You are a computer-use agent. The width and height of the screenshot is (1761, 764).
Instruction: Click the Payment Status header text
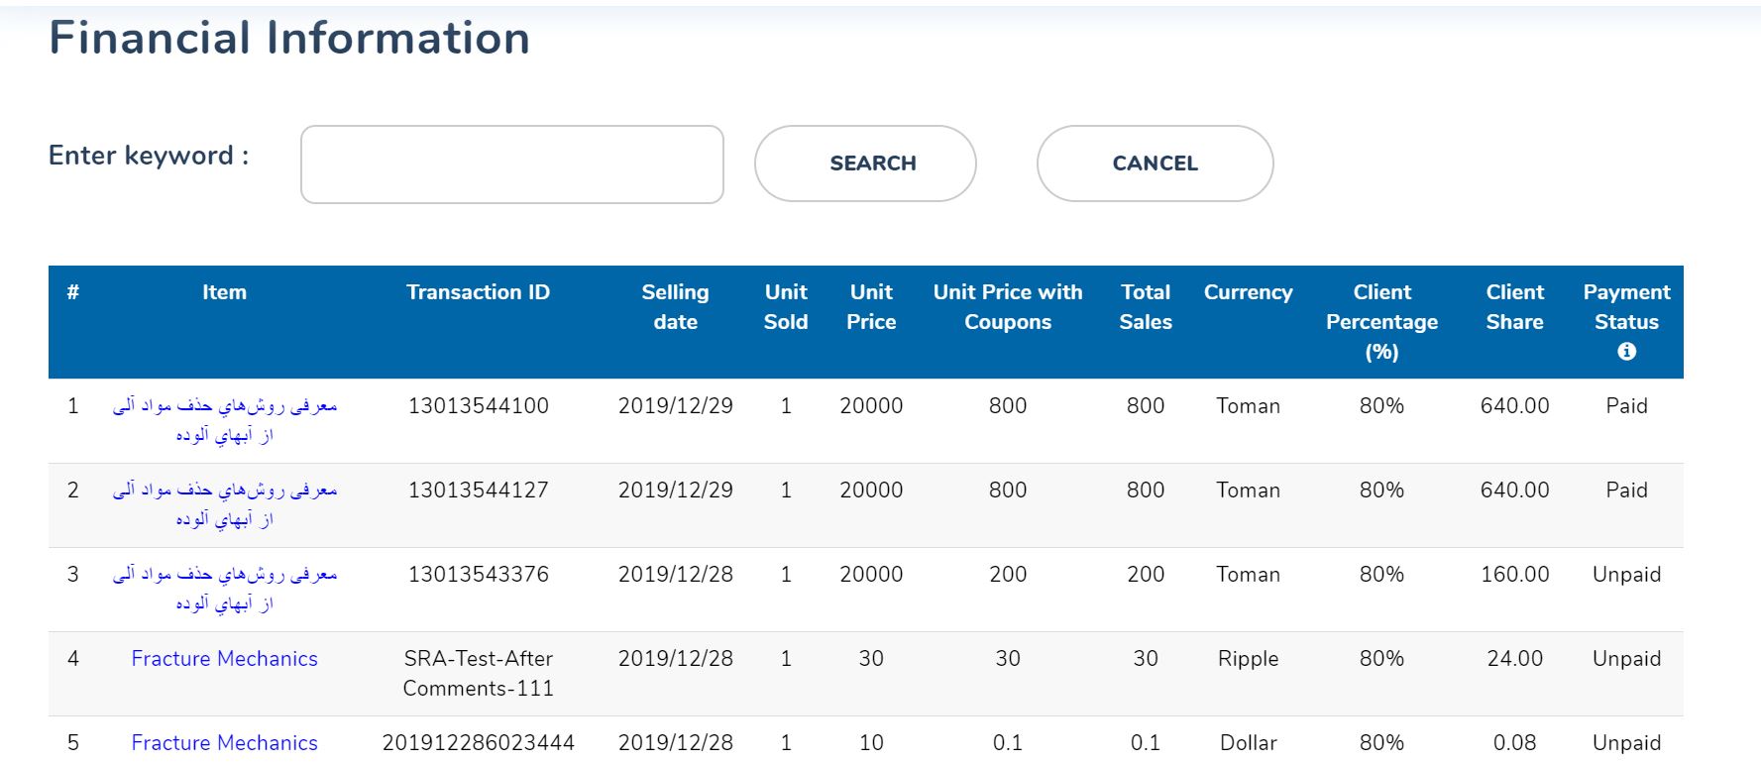click(1626, 307)
